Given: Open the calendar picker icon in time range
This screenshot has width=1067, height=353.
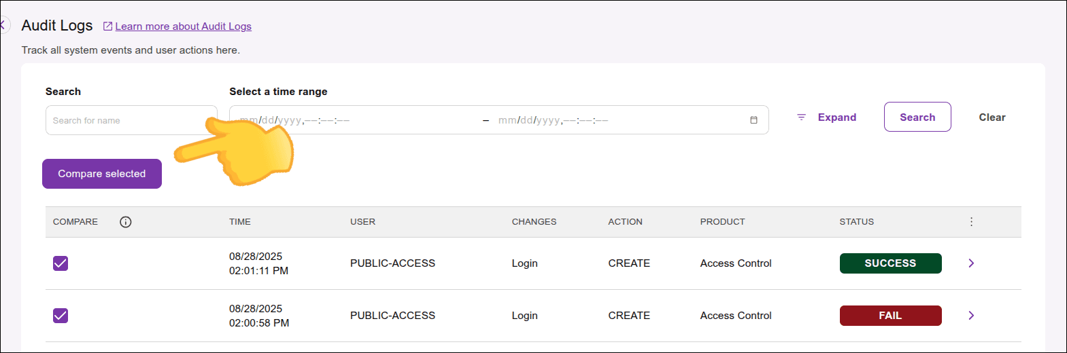Looking at the screenshot, I should pyautogui.click(x=753, y=120).
